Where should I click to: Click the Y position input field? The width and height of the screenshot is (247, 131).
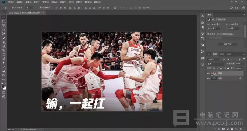coord(234,29)
